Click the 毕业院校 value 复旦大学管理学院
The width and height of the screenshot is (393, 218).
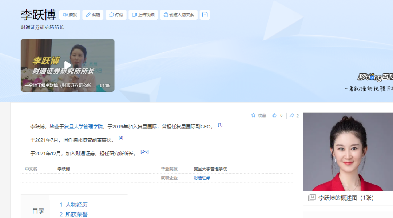(x=210, y=169)
